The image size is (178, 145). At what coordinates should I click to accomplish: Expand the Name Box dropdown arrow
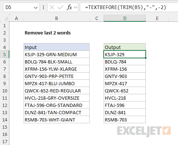tap(36, 8)
